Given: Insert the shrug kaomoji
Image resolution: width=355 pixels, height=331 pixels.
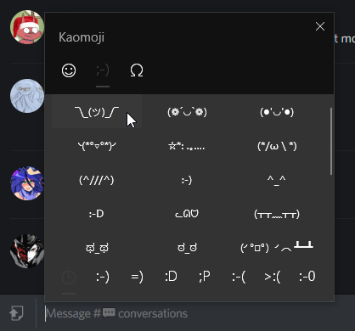Looking at the screenshot, I should pyautogui.click(x=97, y=112).
